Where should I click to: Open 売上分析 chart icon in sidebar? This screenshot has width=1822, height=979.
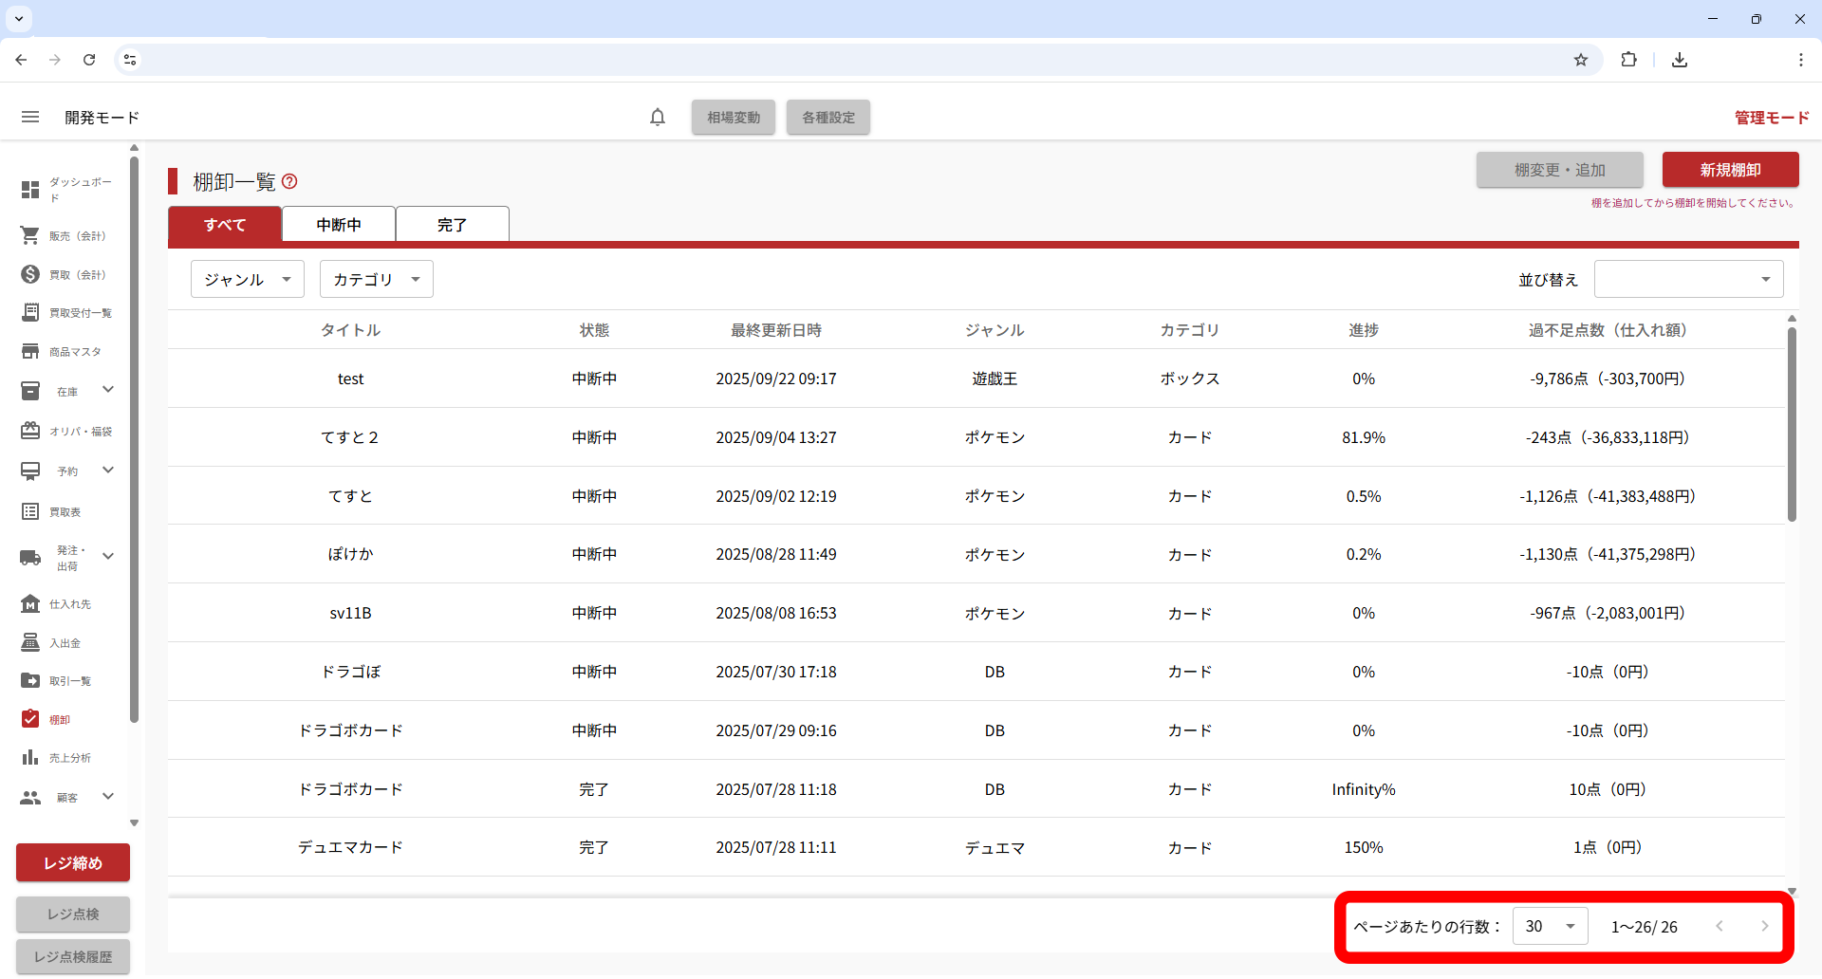30,758
